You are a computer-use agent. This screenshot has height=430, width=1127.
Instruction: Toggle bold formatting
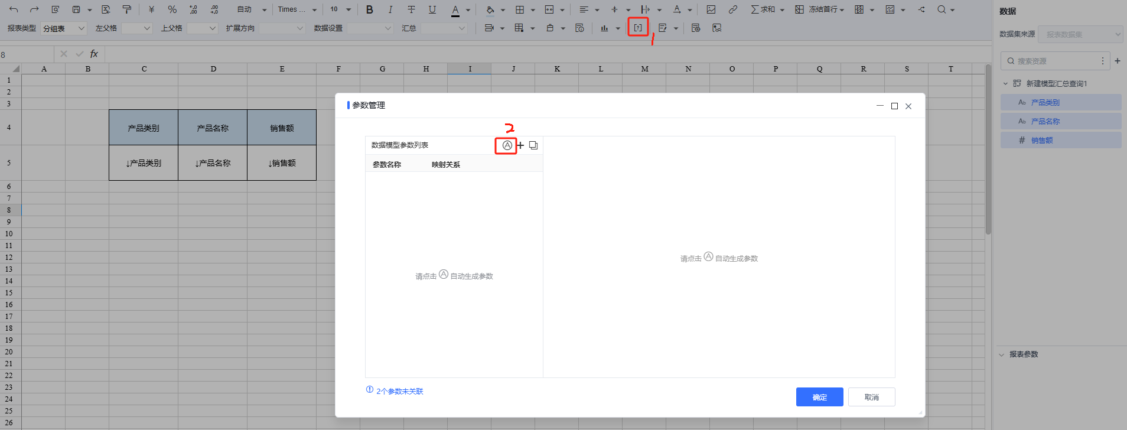370,9
